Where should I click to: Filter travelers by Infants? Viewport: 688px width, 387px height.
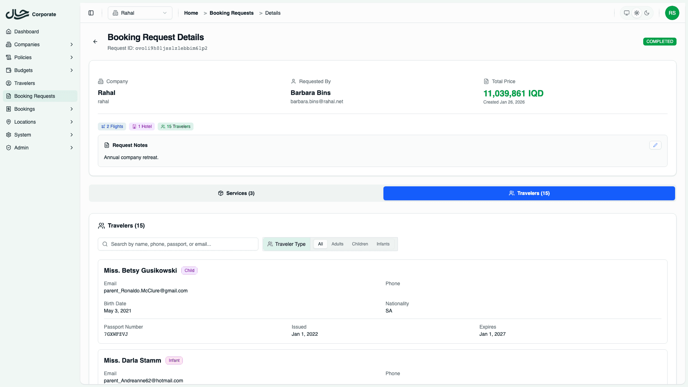383,244
